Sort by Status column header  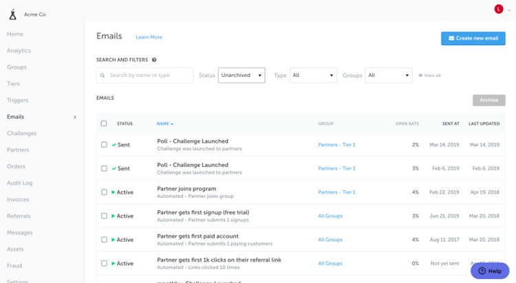click(x=125, y=124)
